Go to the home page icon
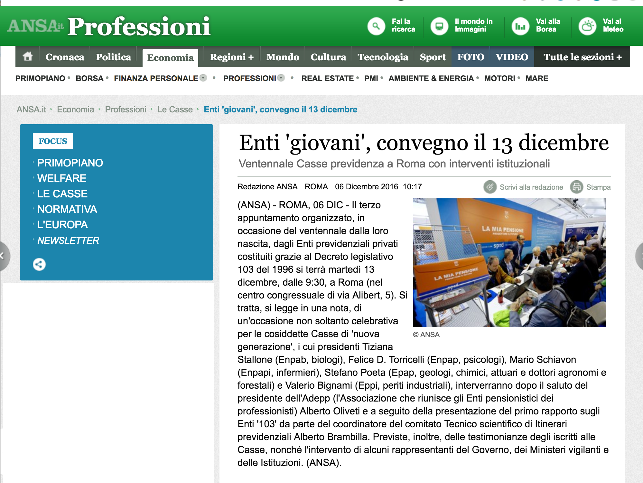Screen dimensions: 643x483 [28, 56]
